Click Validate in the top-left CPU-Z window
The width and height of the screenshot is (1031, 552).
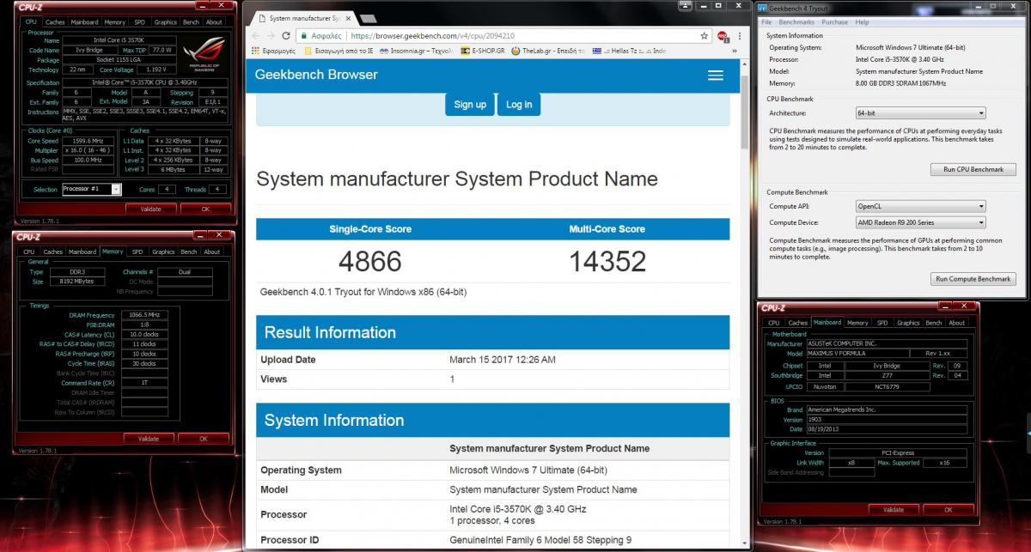pos(151,209)
